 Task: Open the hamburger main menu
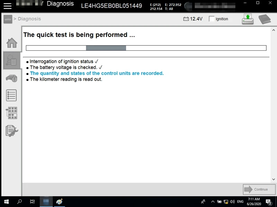click(7, 6)
